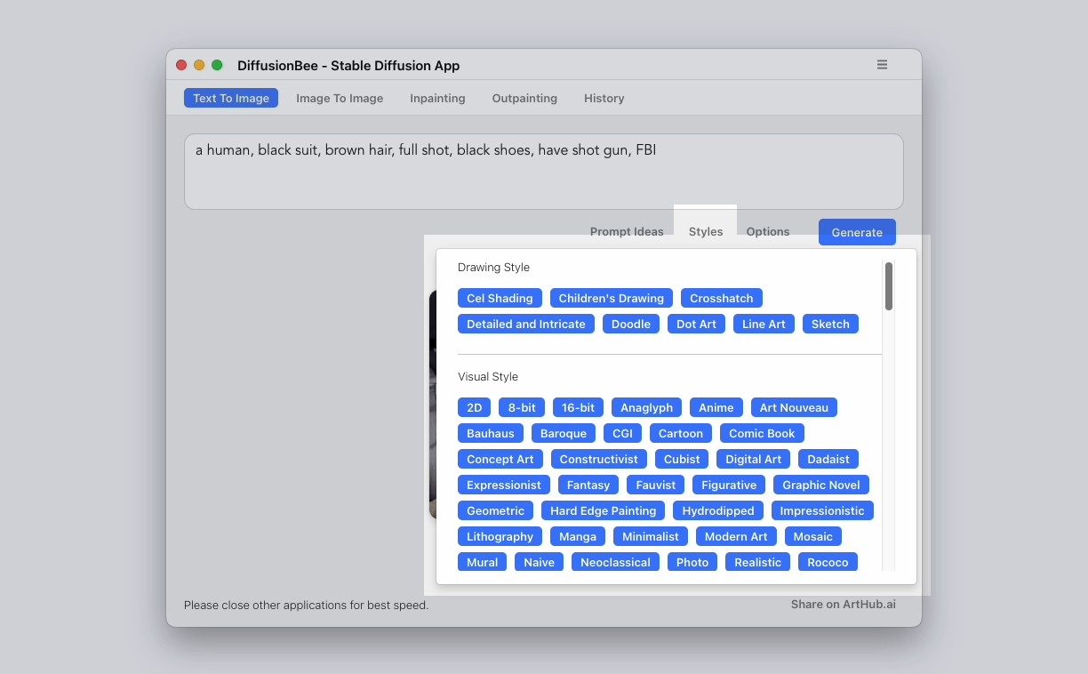
Task: Add Crosshatch style tag
Action: click(722, 298)
